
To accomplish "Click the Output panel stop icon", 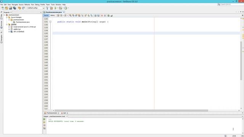I will point(44,125).
